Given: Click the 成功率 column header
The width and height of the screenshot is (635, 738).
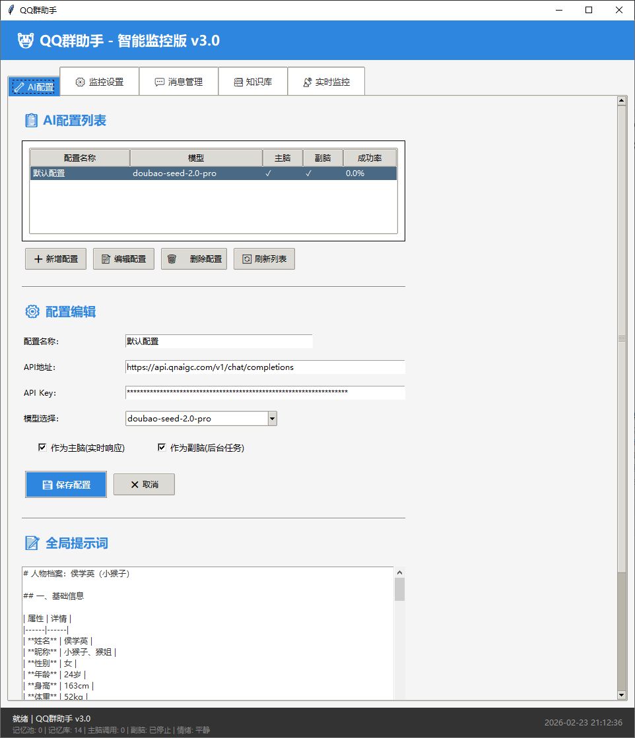Looking at the screenshot, I should pos(370,158).
